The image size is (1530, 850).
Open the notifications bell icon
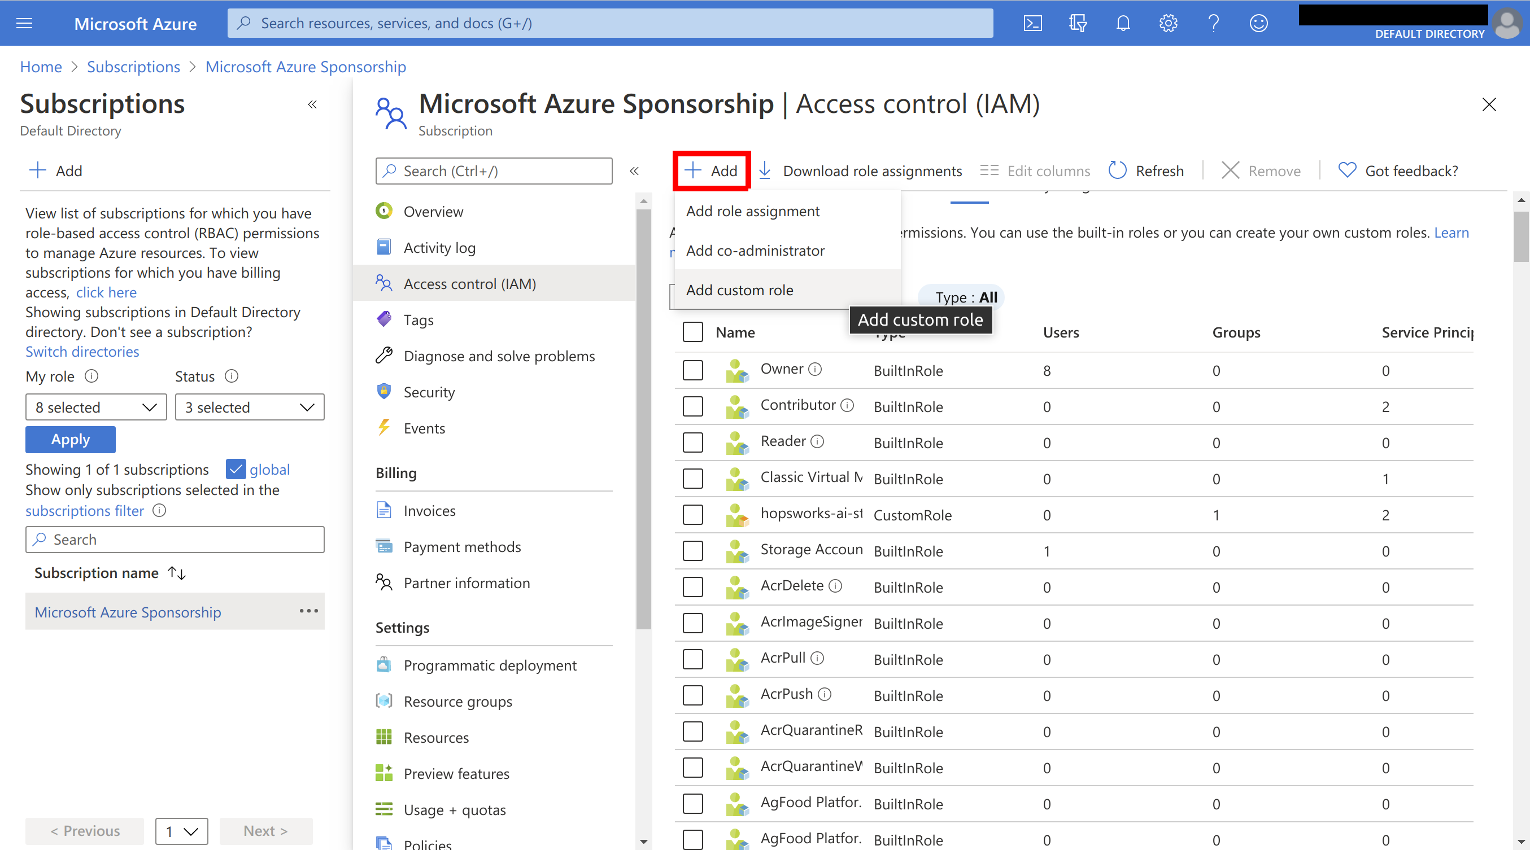pos(1123,23)
